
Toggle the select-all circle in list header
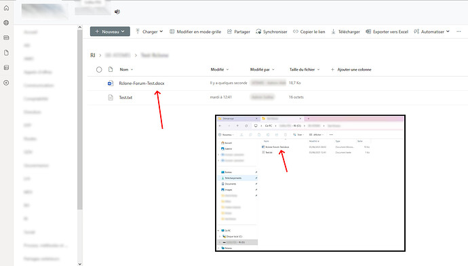click(99, 70)
